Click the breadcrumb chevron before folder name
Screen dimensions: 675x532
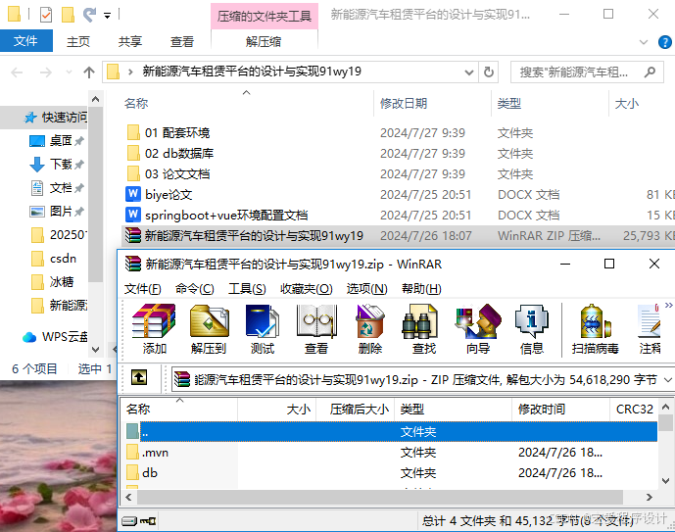point(130,72)
